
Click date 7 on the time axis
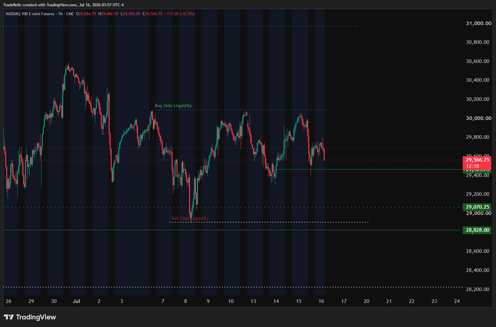(x=163, y=301)
